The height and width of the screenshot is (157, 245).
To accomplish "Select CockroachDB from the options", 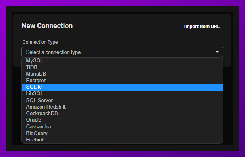I will pyautogui.click(x=122, y=113).
